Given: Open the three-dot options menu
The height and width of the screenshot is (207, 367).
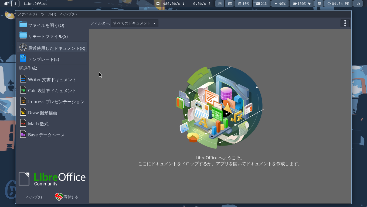Looking at the screenshot, I should pos(345,23).
